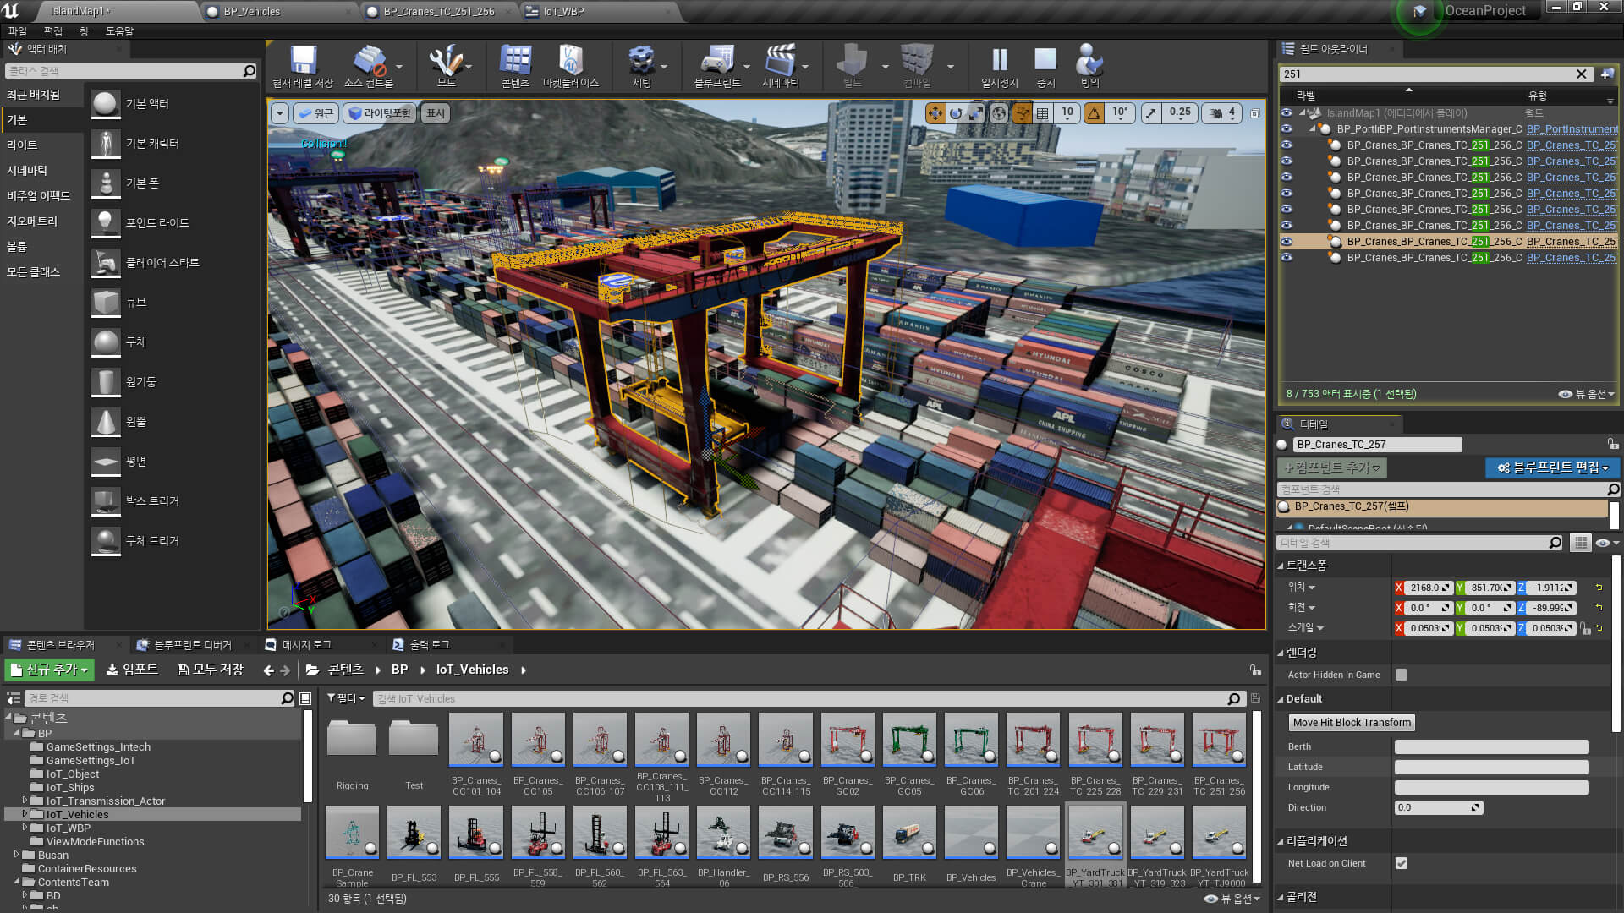This screenshot has height=913, width=1624.
Task: Switch to the IoT_WBP tab
Action: [x=563, y=12]
